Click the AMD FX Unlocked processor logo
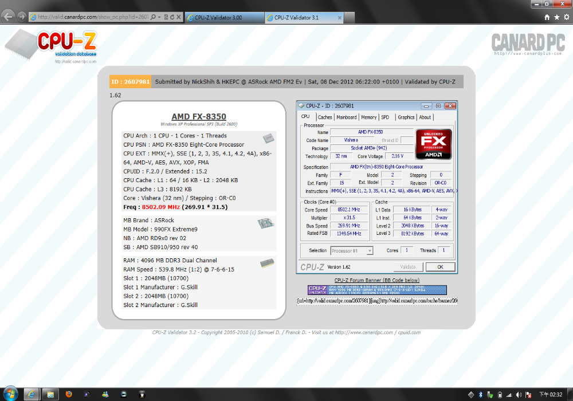The image size is (573, 401). click(433, 144)
